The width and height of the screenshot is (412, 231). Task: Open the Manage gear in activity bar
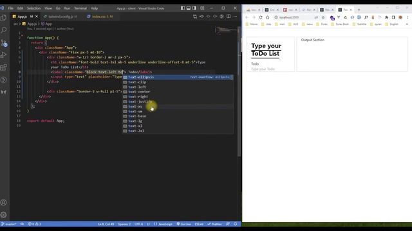tap(4, 215)
